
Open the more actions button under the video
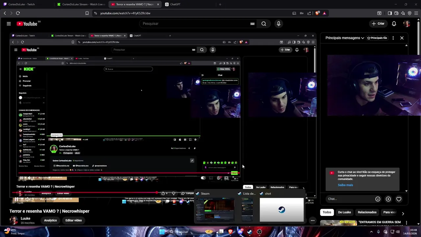click(312, 221)
